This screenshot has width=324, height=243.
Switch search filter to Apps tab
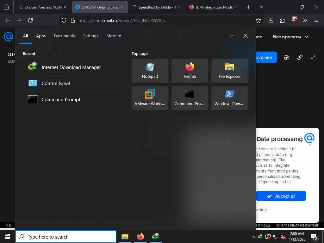pyautogui.click(x=41, y=36)
